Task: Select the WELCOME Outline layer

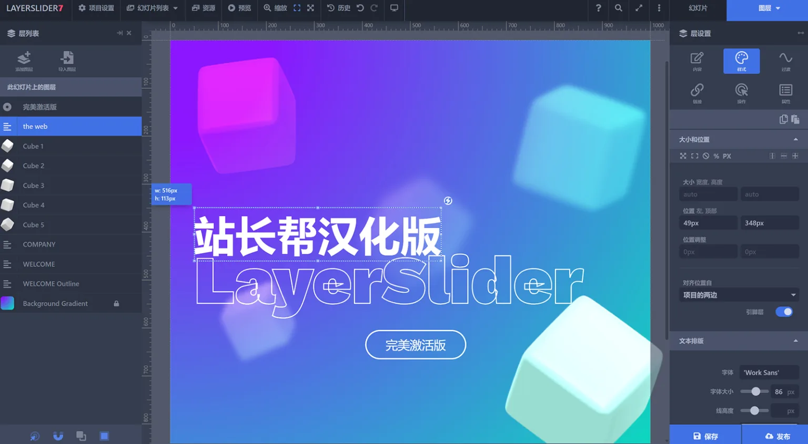Action: (71, 284)
